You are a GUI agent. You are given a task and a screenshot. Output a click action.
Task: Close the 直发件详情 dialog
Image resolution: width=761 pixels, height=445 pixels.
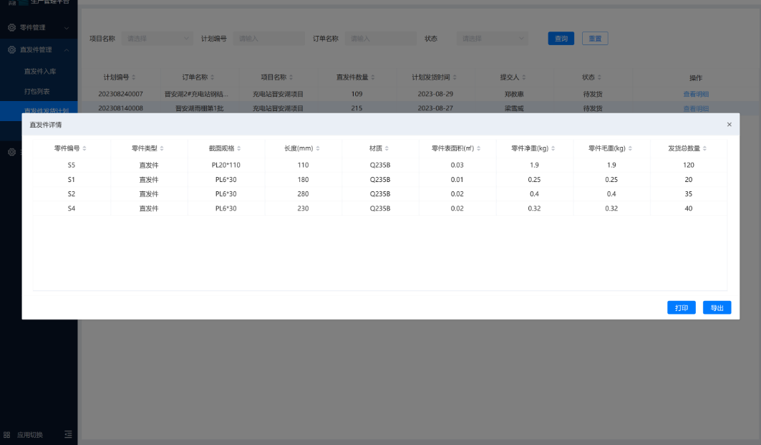click(730, 125)
